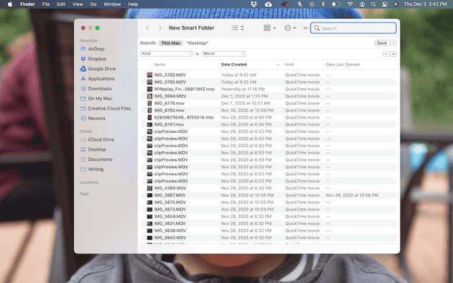Screen dimensions: 453x283
Task: Open Spotlight search in the menu bar
Action: click(x=373, y=4)
